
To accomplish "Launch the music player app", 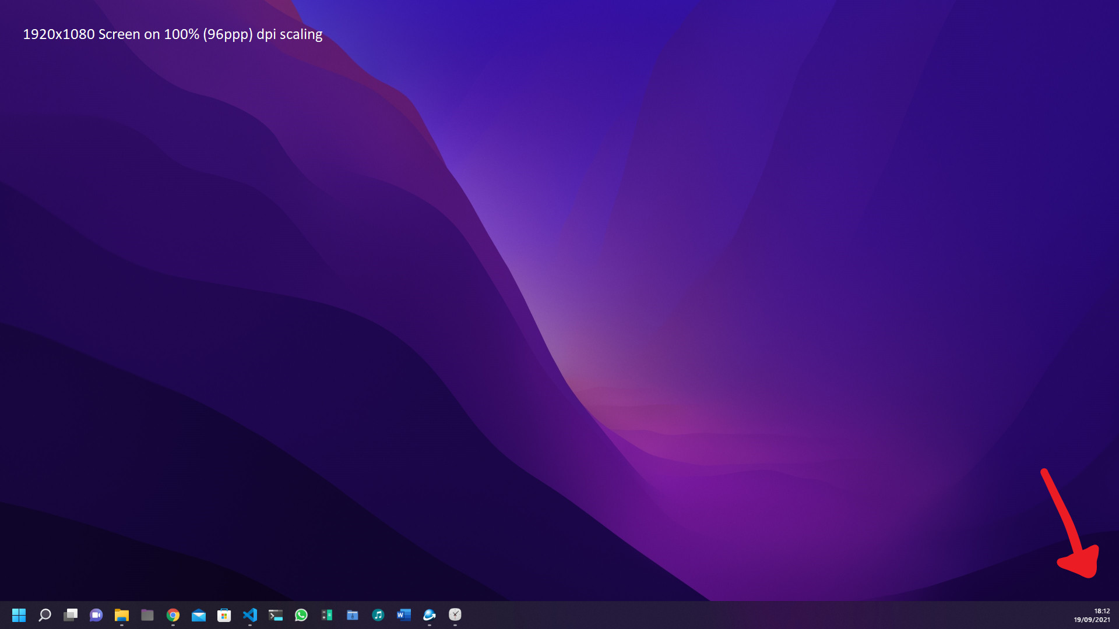I will click(x=378, y=615).
